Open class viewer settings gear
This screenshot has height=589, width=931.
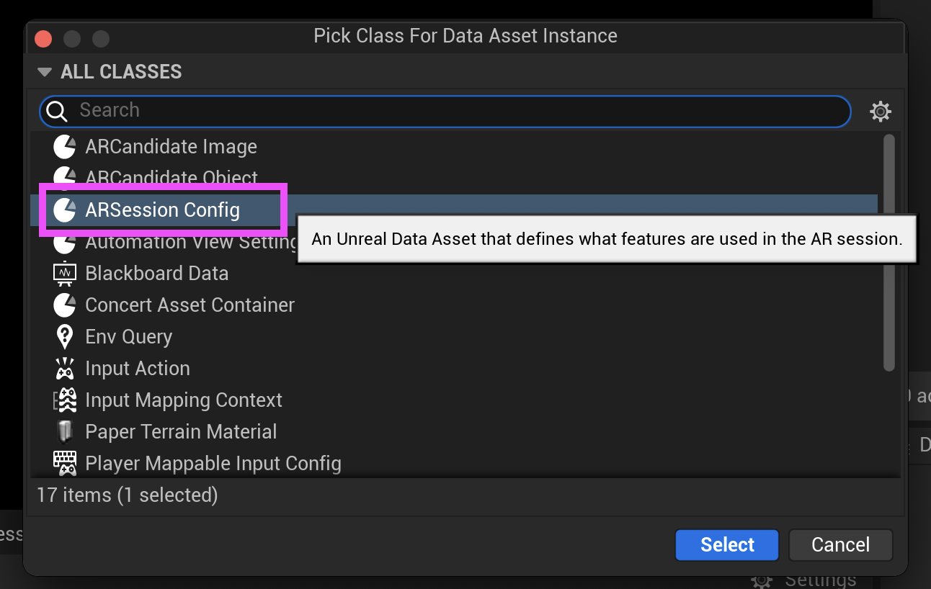point(881,112)
